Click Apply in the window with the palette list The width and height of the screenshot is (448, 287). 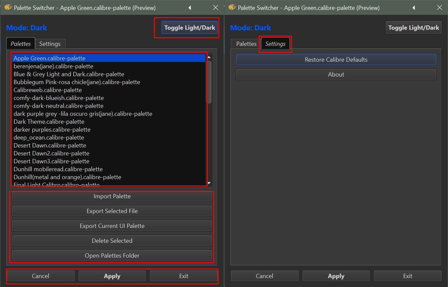point(112,276)
